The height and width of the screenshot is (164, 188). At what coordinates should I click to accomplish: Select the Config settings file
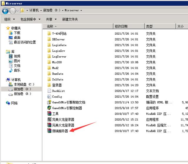pyautogui.click(x=57, y=97)
